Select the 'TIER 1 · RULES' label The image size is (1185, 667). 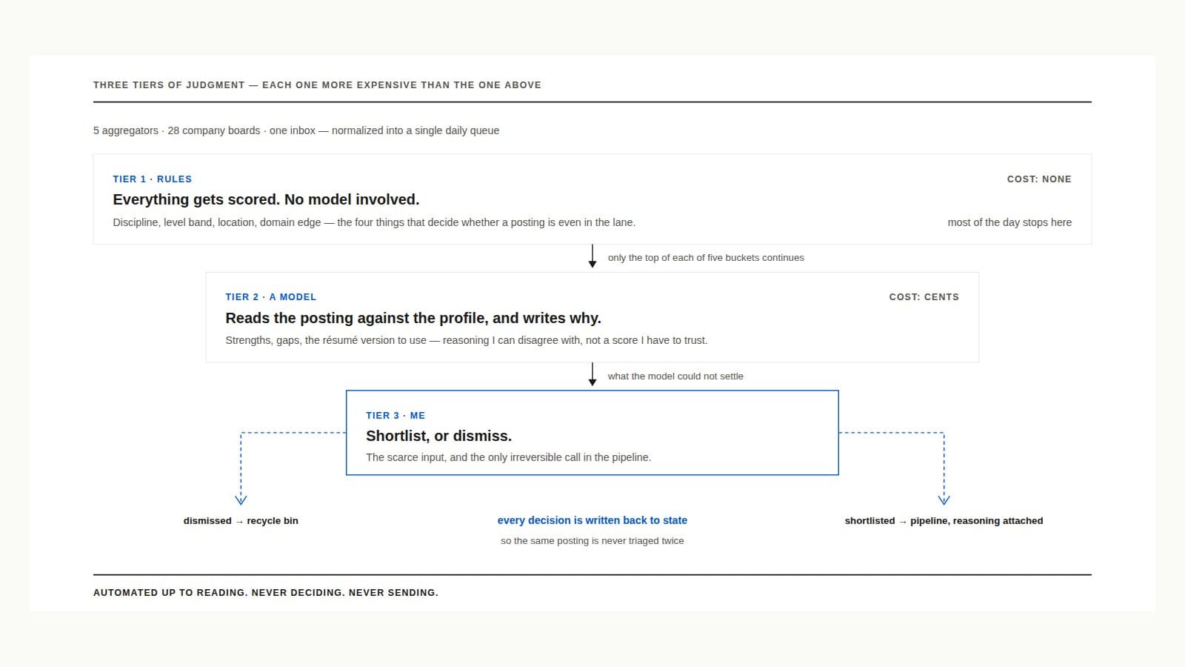(x=152, y=179)
